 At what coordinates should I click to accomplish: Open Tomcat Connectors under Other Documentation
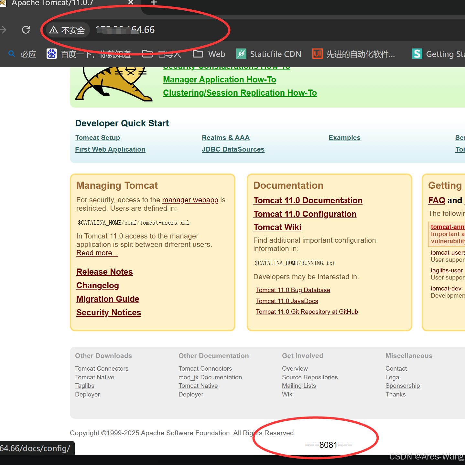tap(205, 369)
